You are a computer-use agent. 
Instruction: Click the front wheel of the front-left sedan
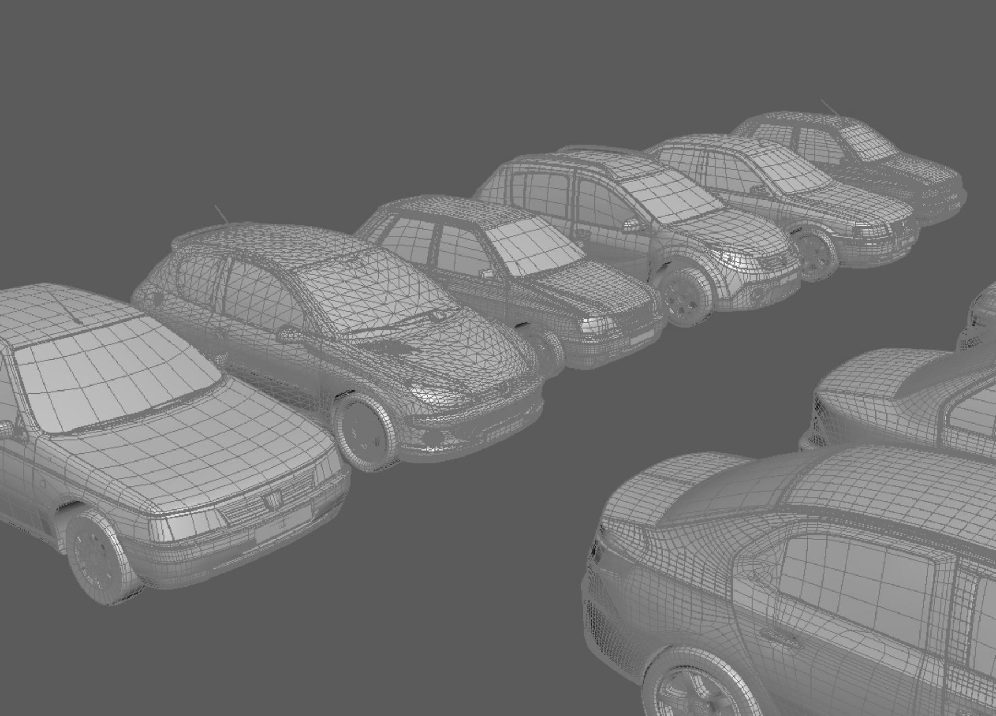(x=97, y=556)
